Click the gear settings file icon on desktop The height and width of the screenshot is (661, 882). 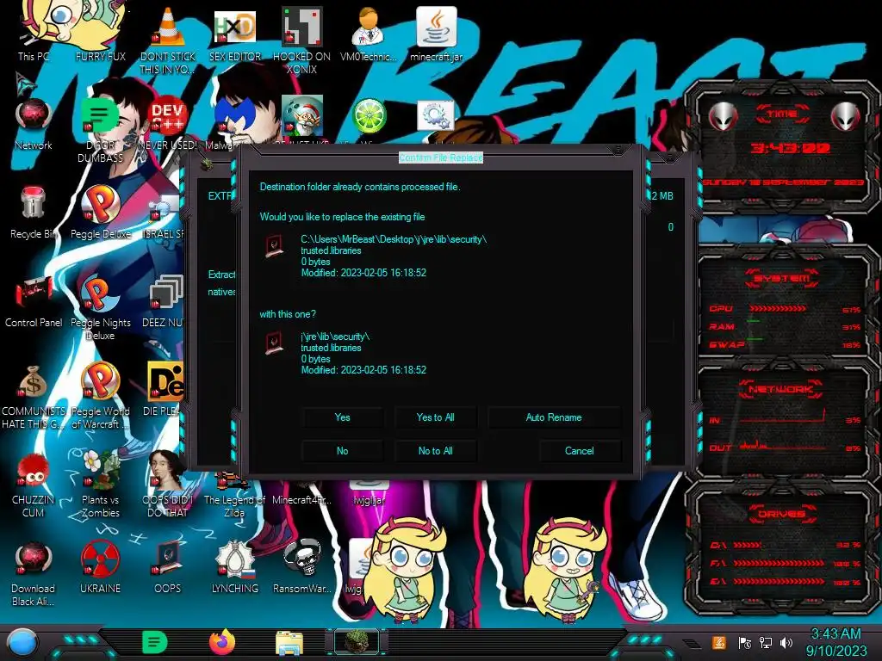[x=435, y=116]
